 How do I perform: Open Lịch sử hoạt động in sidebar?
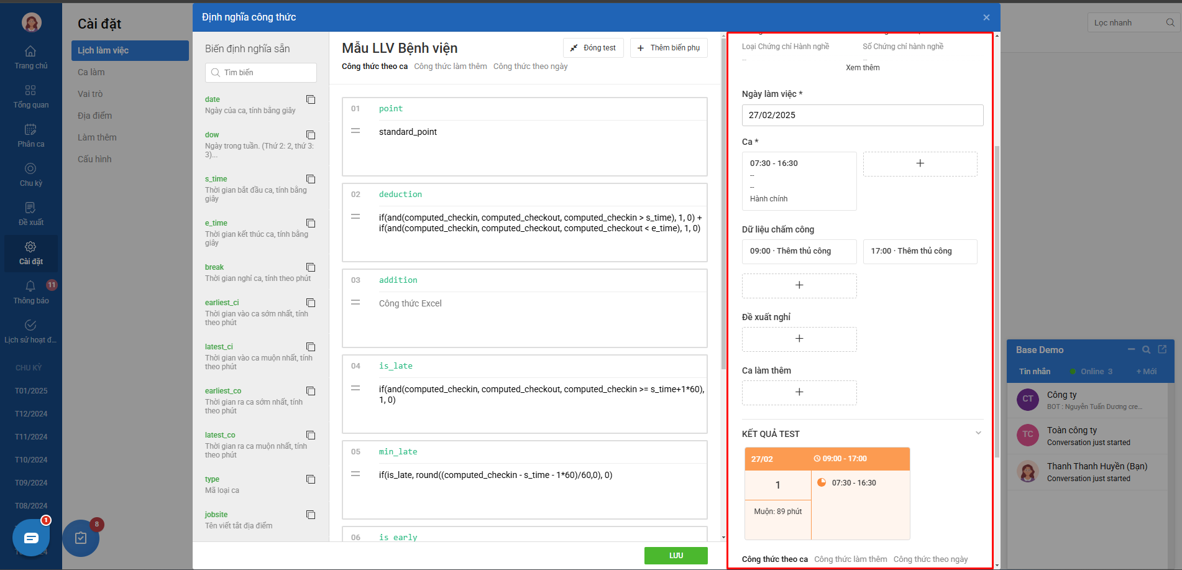pyautogui.click(x=30, y=331)
